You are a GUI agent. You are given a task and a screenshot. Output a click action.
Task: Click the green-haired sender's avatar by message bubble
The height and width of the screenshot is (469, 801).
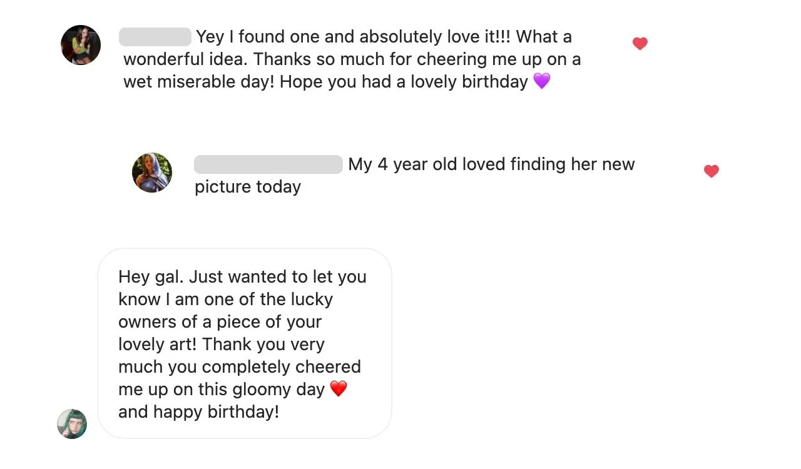tap(72, 424)
